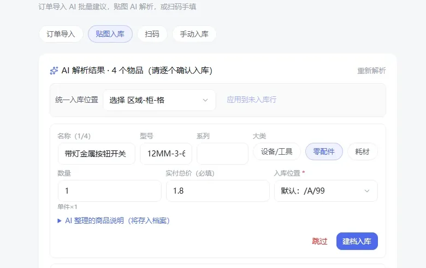The width and height of the screenshot is (426, 268).
Task: Switch to the 订单导入 tab
Action: click(61, 34)
